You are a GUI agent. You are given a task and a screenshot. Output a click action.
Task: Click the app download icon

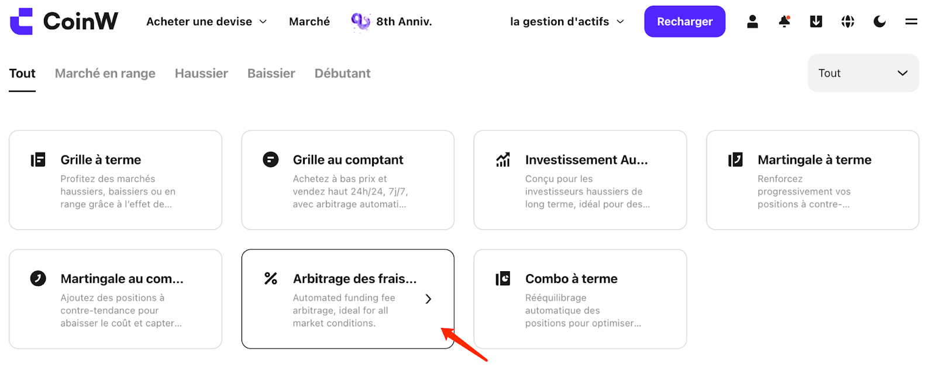click(816, 22)
